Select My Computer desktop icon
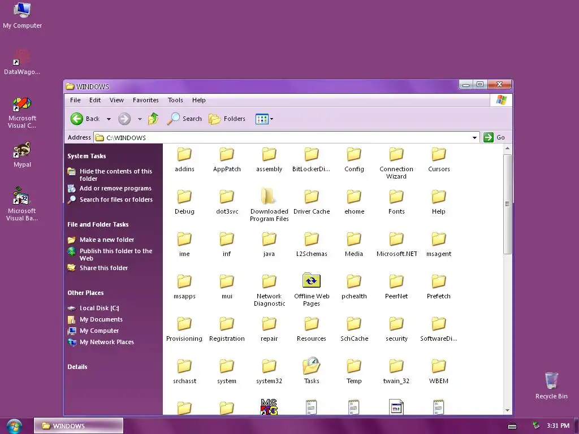Image resolution: width=579 pixels, height=434 pixels. click(x=22, y=15)
